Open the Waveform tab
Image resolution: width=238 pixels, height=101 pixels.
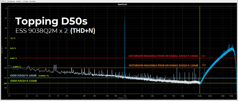[x=19, y=1]
